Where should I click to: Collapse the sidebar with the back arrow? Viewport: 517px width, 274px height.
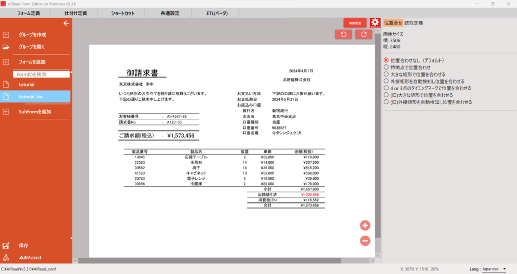[66, 23]
